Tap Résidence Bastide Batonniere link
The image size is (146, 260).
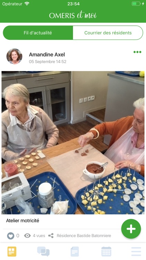[x=84, y=236]
